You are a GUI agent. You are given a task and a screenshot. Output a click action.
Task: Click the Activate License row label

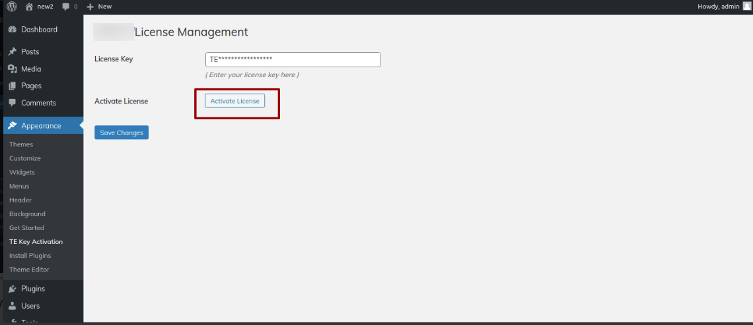(122, 101)
